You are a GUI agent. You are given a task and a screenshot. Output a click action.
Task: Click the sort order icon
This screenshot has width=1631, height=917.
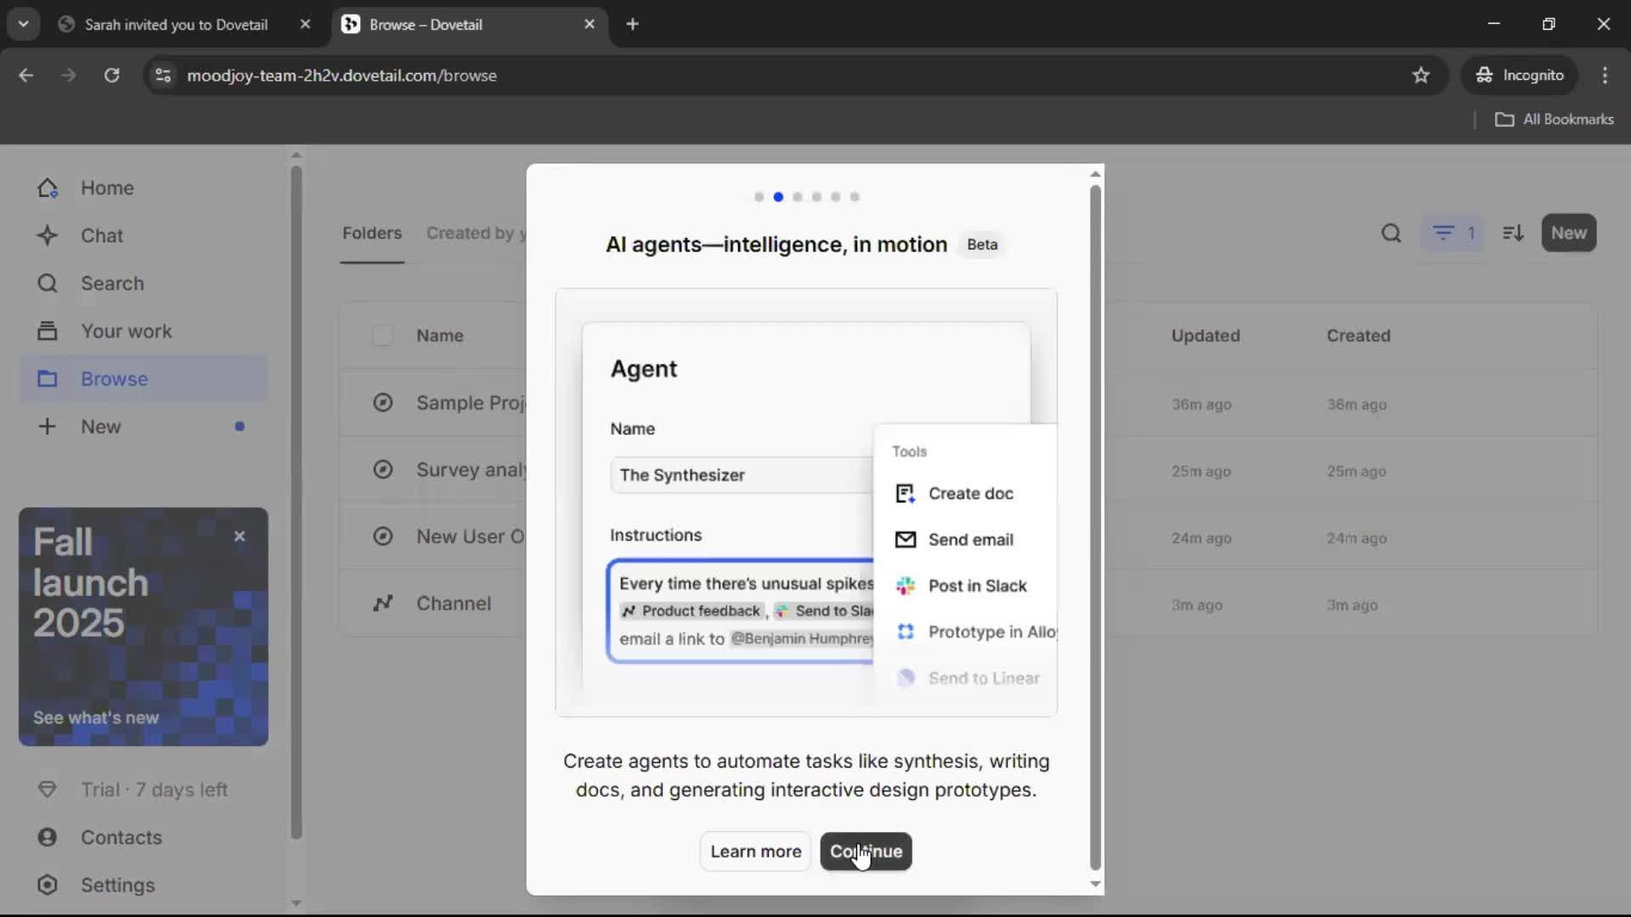pyautogui.click(x=1513, y=233)
